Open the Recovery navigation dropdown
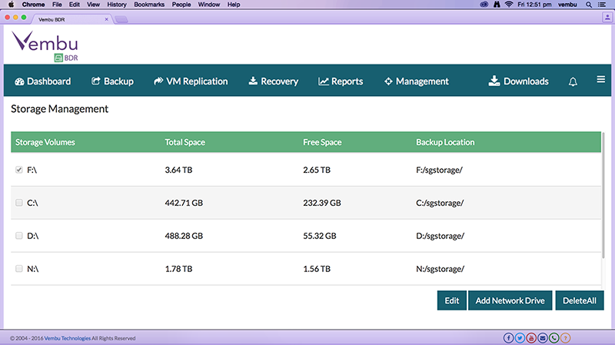 coord(273,81)
